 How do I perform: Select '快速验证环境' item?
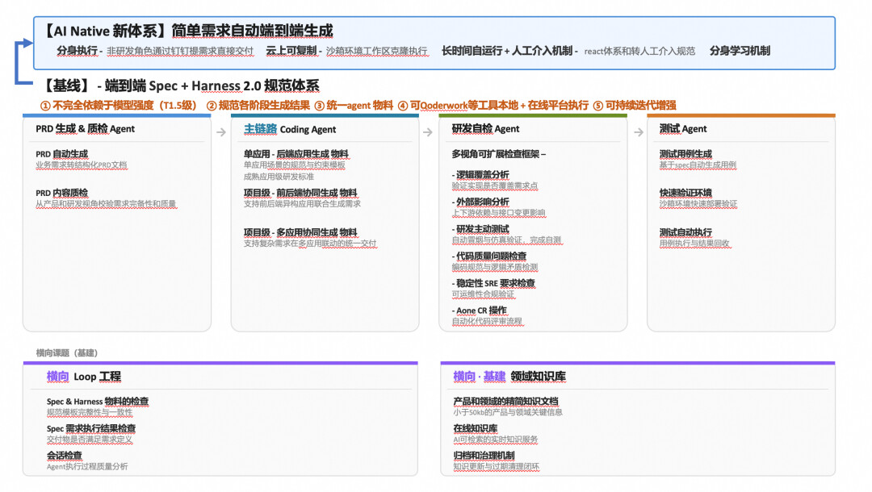coord(685,193)
